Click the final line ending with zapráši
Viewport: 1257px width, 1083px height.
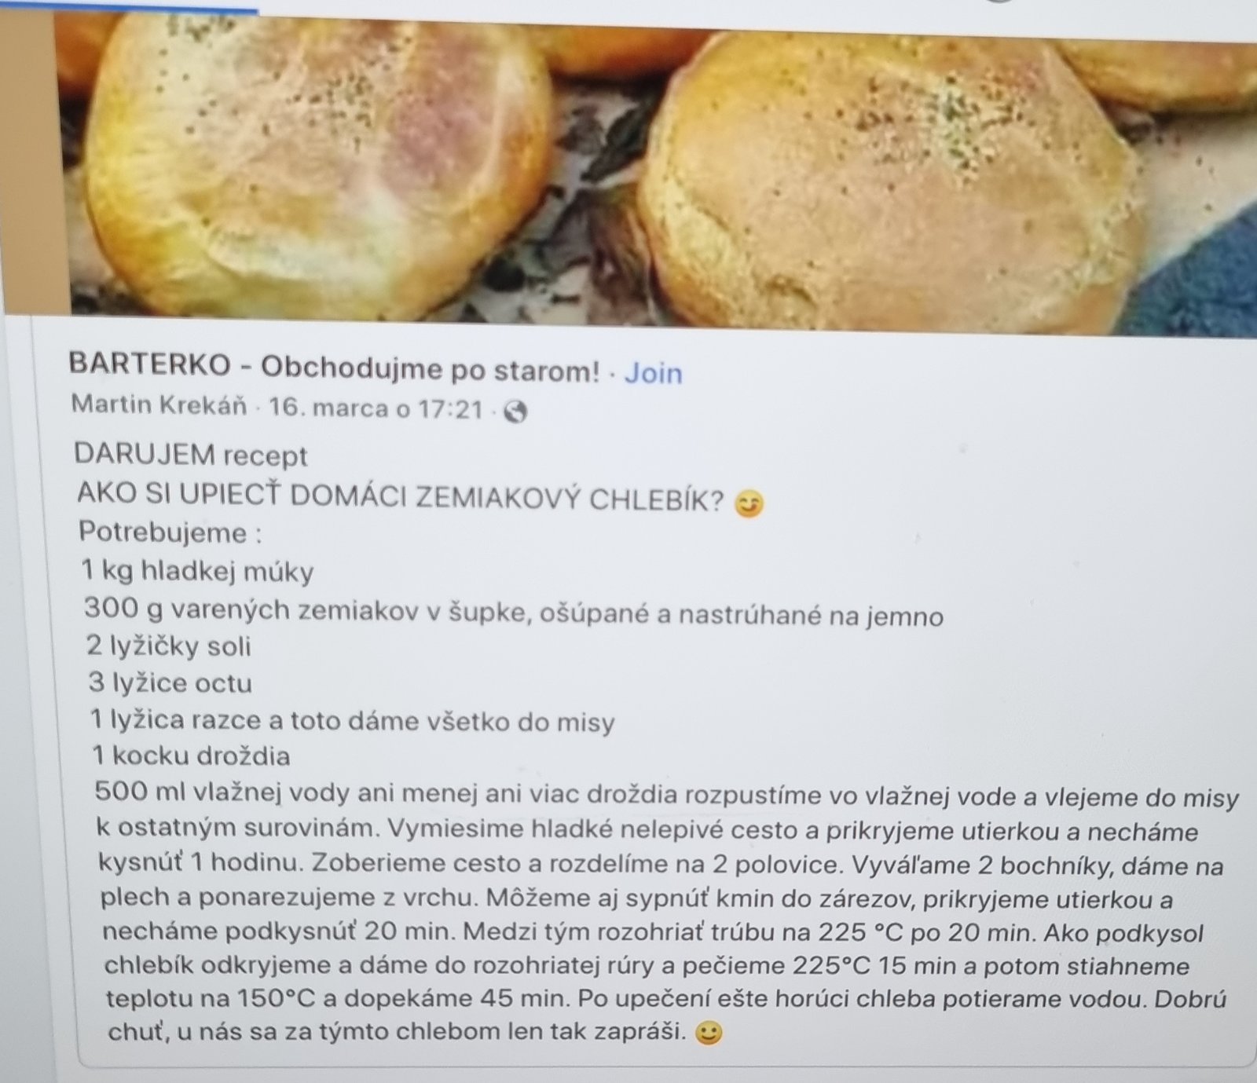401,1032
